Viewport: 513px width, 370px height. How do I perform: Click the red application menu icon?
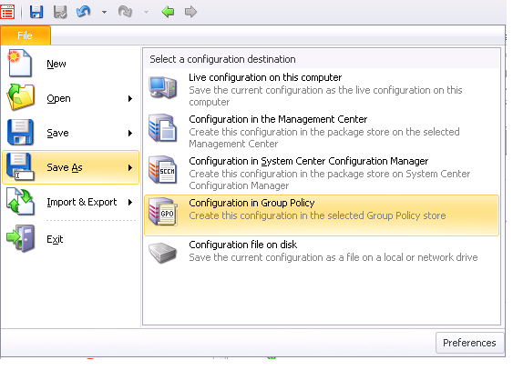point(7,12)
